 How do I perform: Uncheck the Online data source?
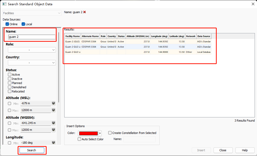pos(7,24)
